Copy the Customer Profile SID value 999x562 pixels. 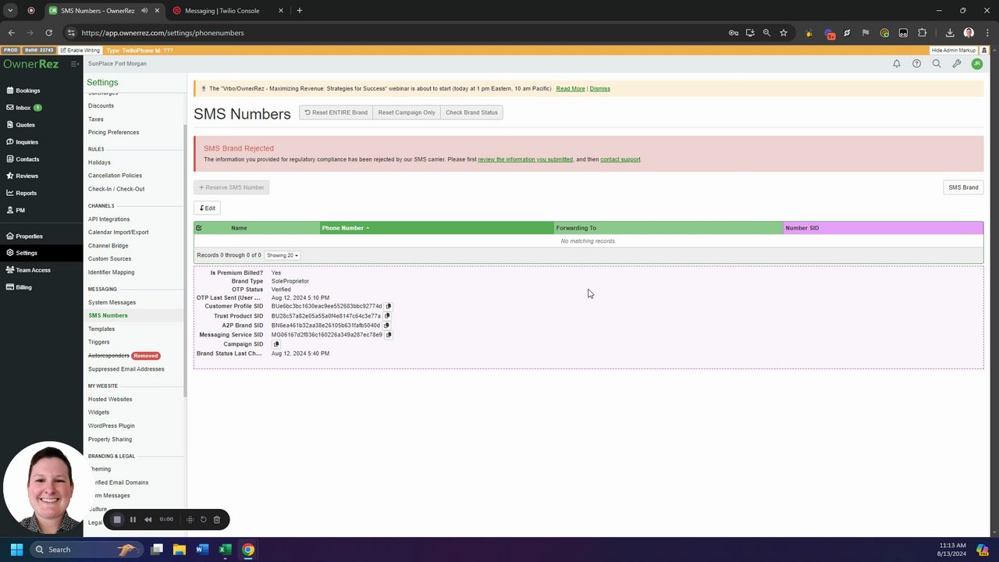point(388,307)
